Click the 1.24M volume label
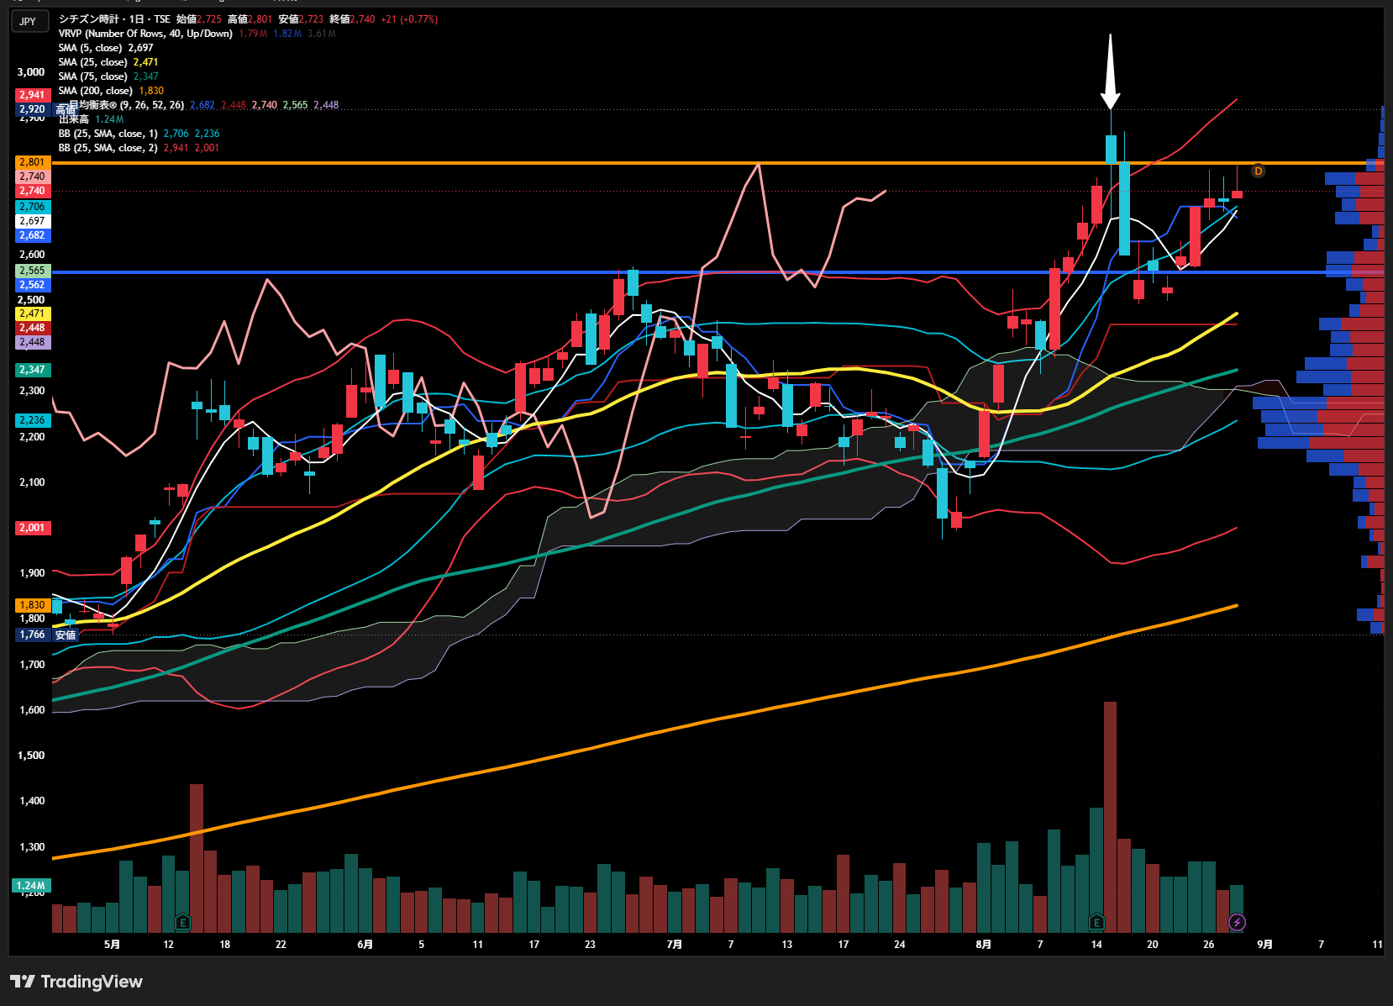Image resolution: width=1393 pixels, height=1006 pixels. (x=31, y=886)
